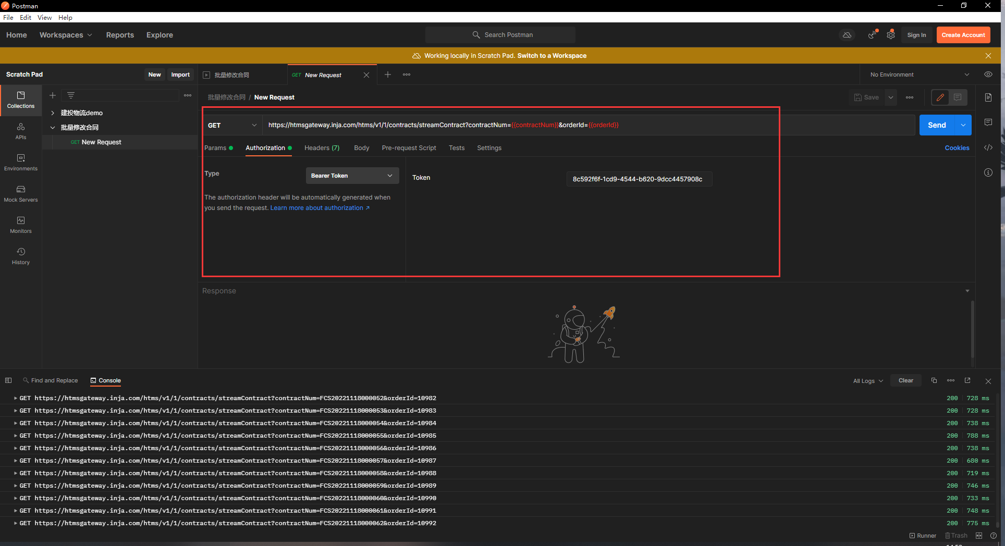Screen dimensions: 1005x546
Task: Pop out the console into new window
Action: point(967,380)
